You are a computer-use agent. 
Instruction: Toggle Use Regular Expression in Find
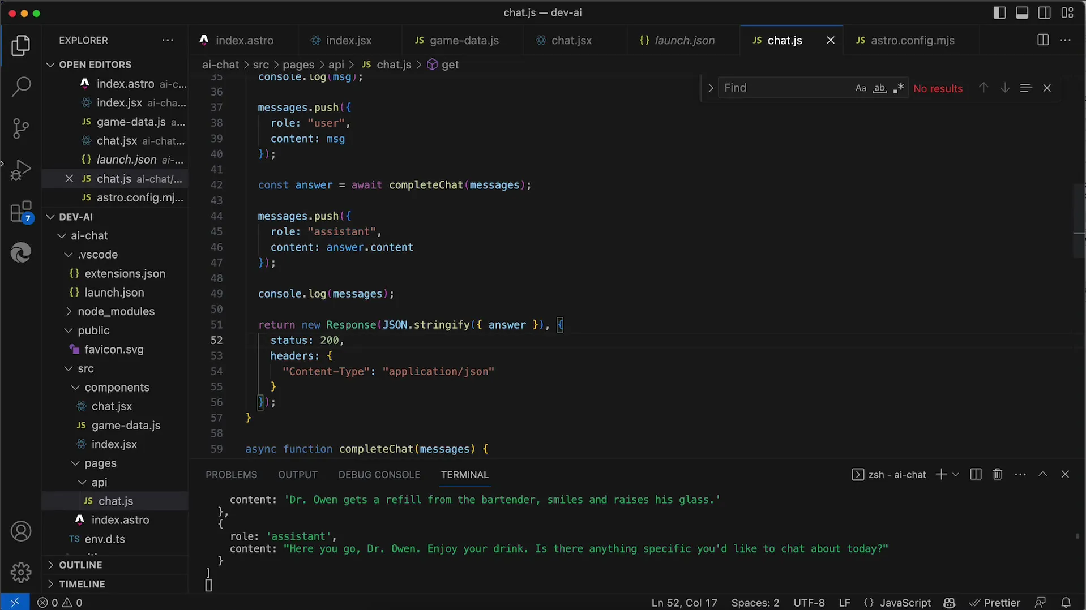[899, 88]
